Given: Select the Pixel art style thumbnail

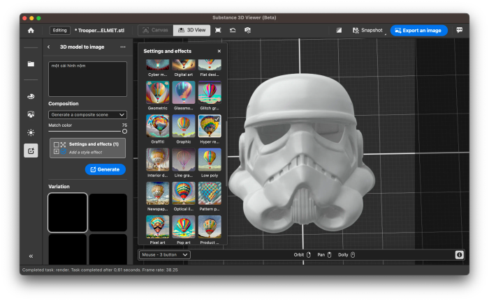Looking at the screenshot, I should coord(157,226).
